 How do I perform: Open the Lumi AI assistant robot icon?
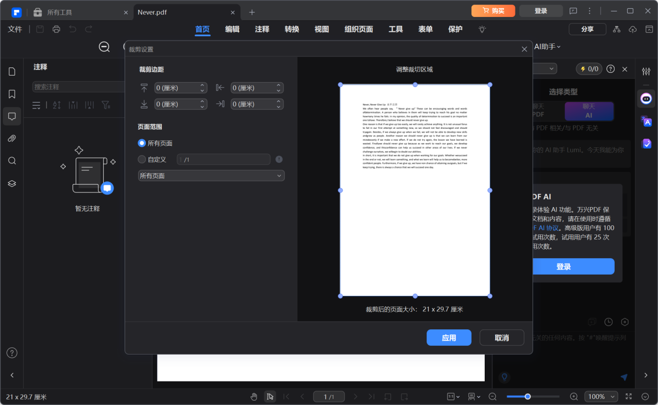pyautogui.click(x=646, y=99)
